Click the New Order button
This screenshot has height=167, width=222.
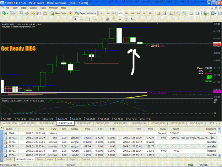pos(59,13)
